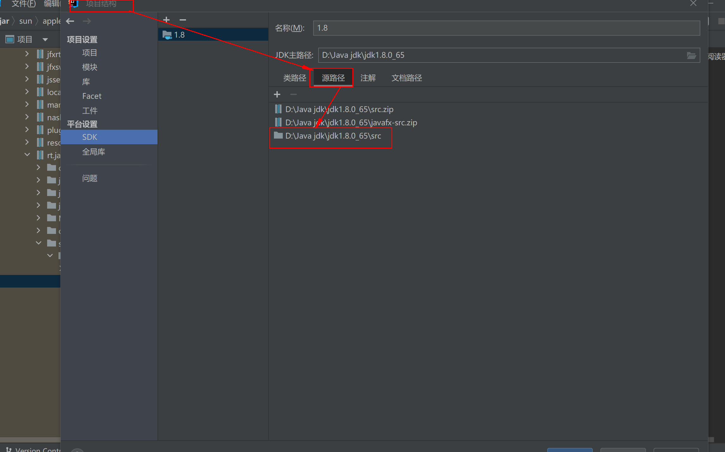Click the rt.jar archive icon
The height and width of the screenshot is (452, 725).
40,155
